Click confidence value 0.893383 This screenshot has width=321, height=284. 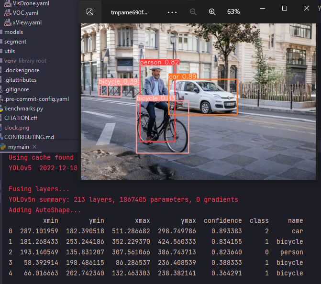[227, 231]
